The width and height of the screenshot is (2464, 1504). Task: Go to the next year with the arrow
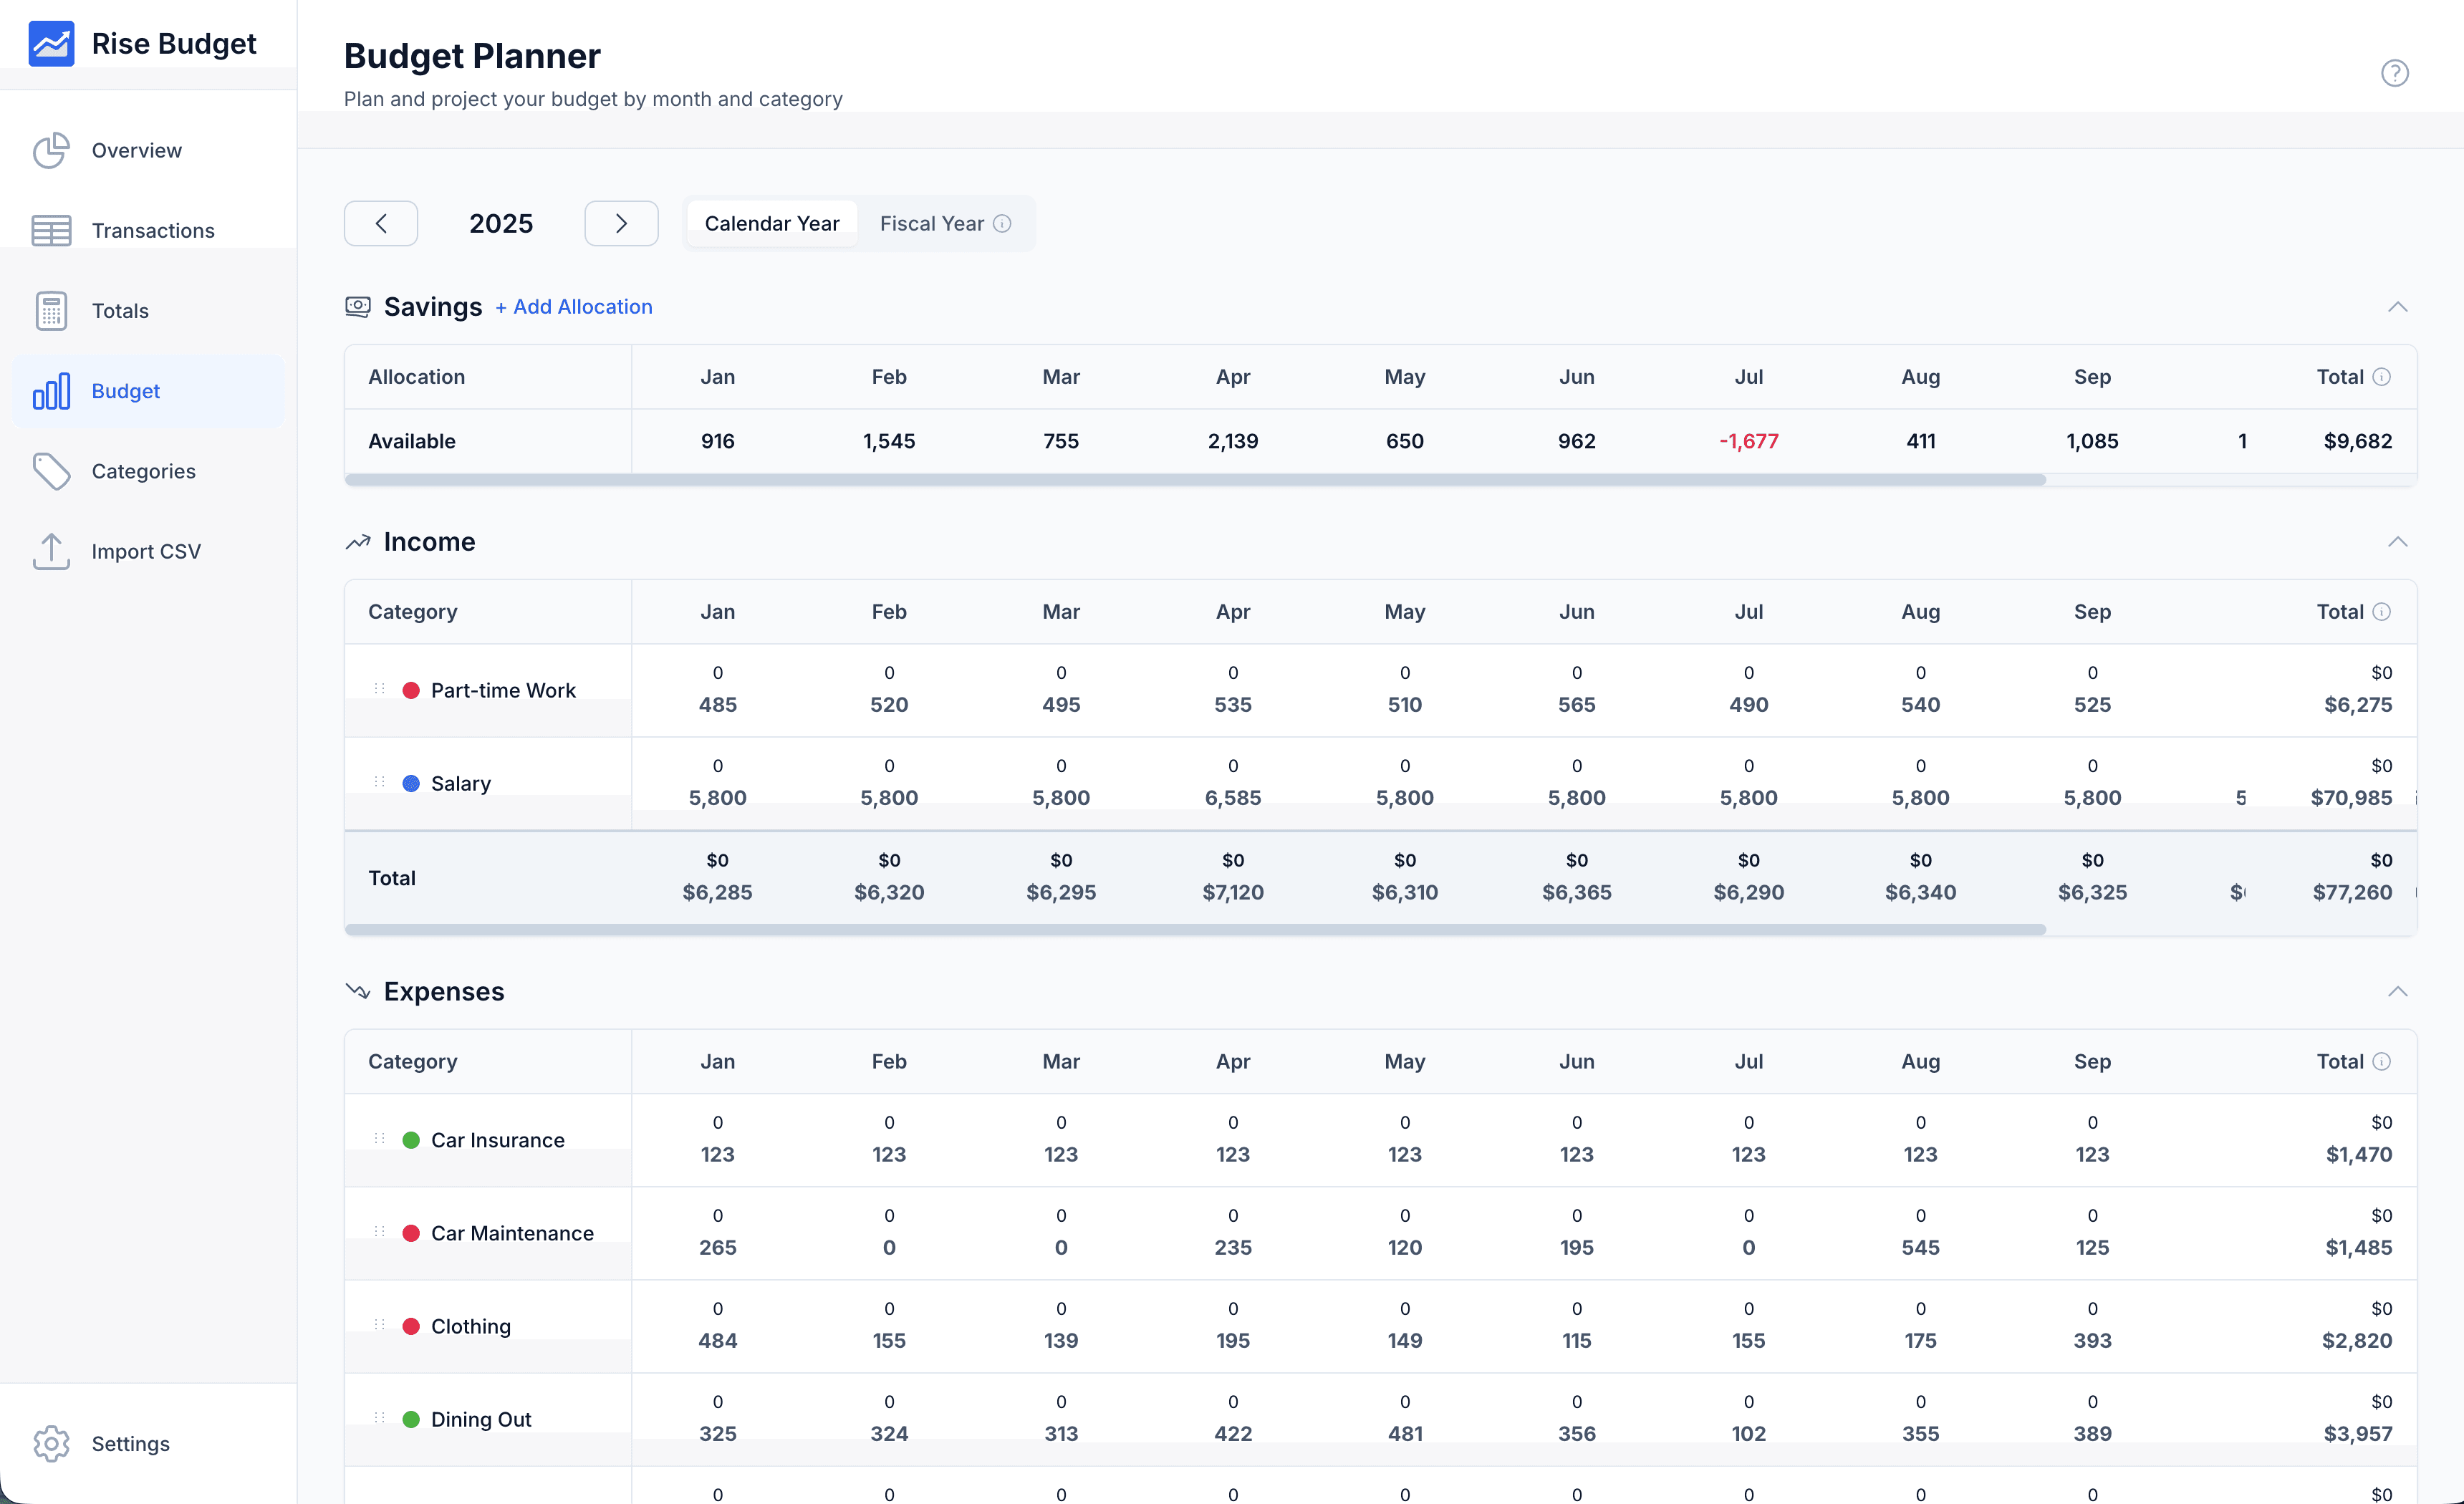[x=621, y=224]
